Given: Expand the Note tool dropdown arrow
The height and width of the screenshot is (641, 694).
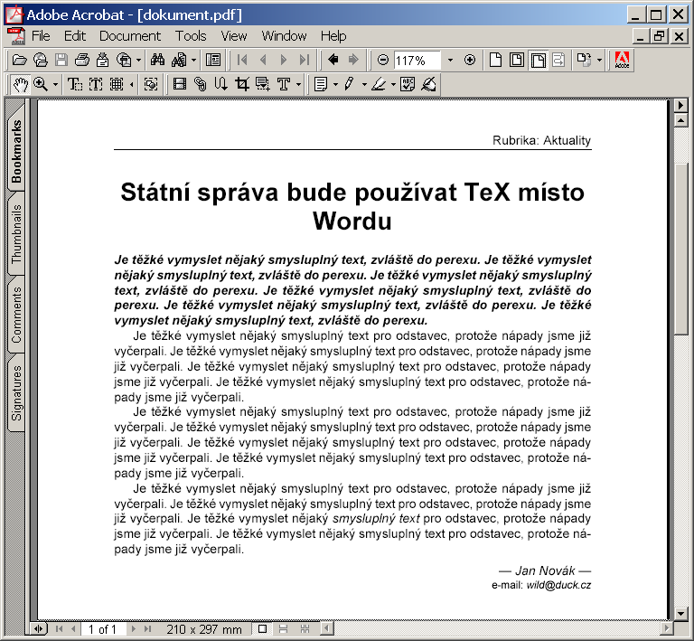Looking at the screenshot, I should pyautogui.click(x=335, y=84).
